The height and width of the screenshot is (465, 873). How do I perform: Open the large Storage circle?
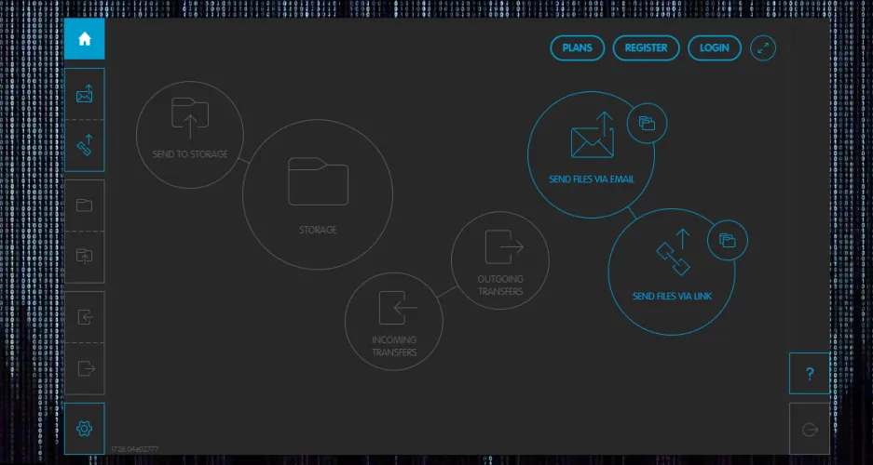[x=317, y=193]
